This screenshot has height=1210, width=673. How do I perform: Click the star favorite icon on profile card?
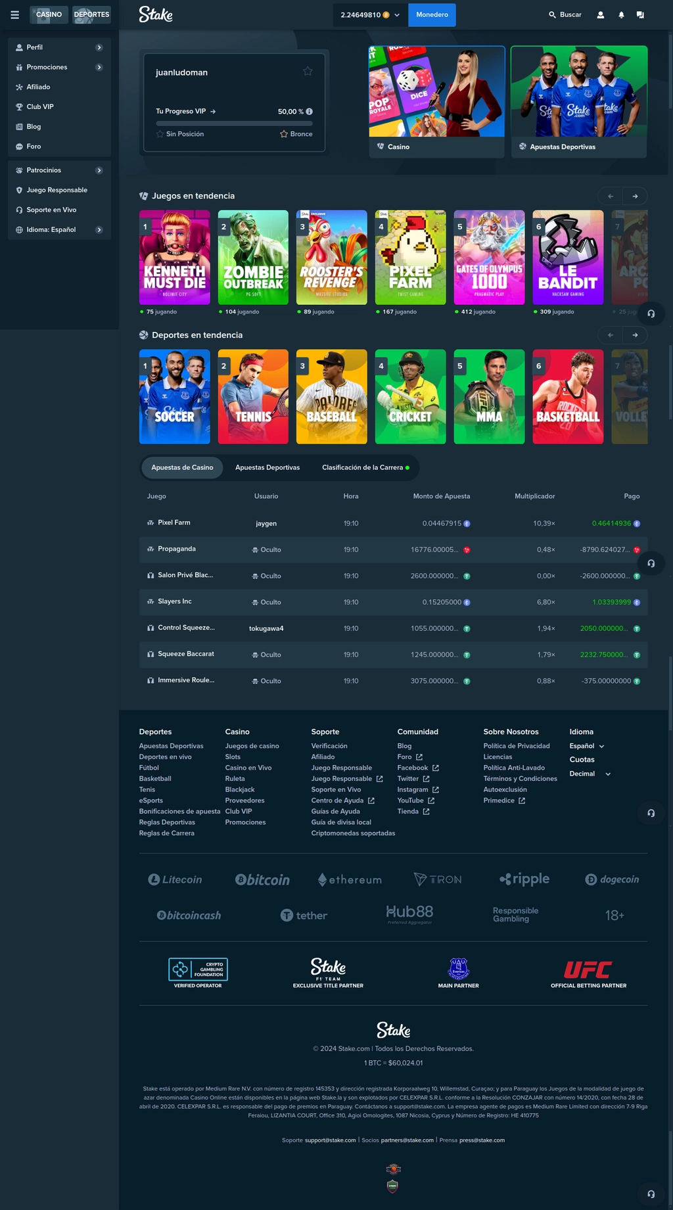pyautogui.click(x=308, y=71)
